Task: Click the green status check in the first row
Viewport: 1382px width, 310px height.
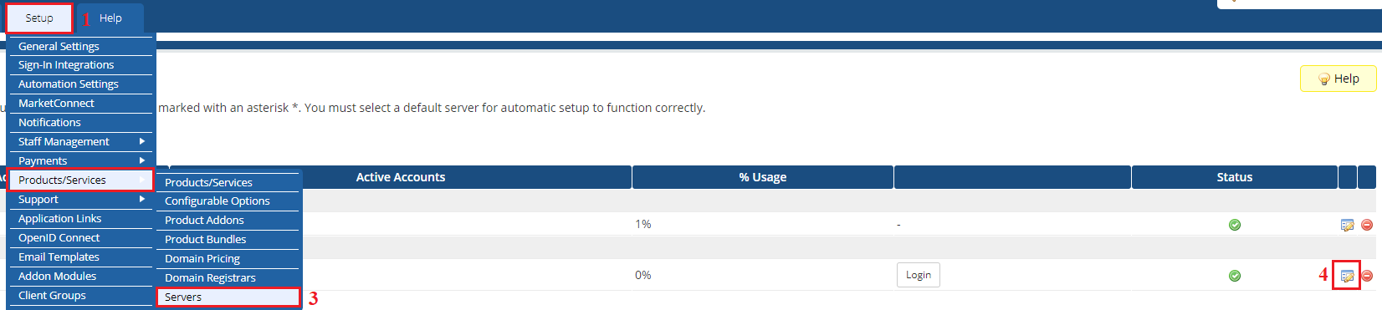Action: [x=1235, y=225]
